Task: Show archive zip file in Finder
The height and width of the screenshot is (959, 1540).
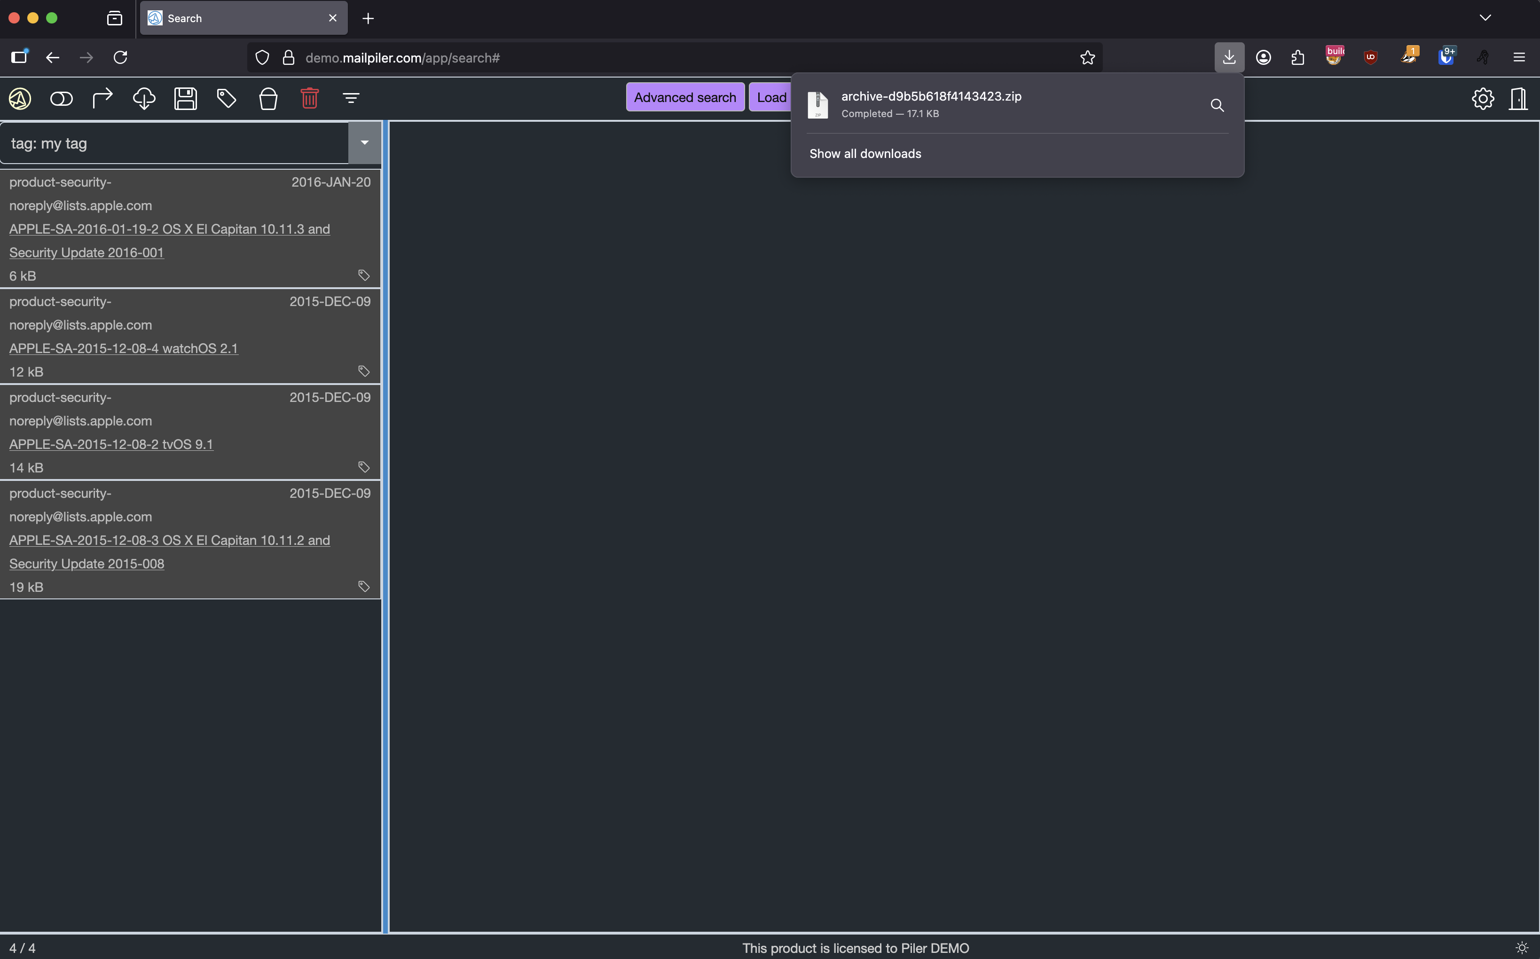Action: coord(1217,105)
